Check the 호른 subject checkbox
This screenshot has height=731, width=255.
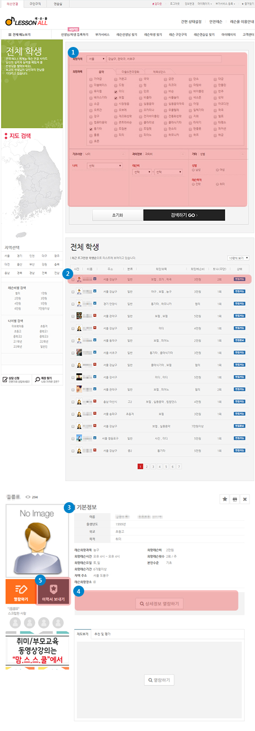[90, 141]
